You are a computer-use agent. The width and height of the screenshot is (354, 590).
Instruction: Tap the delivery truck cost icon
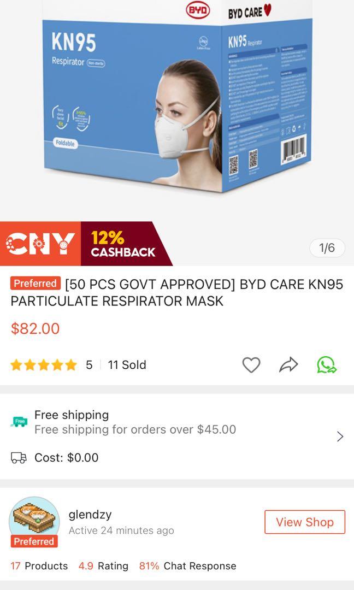(x=19, y=458)
